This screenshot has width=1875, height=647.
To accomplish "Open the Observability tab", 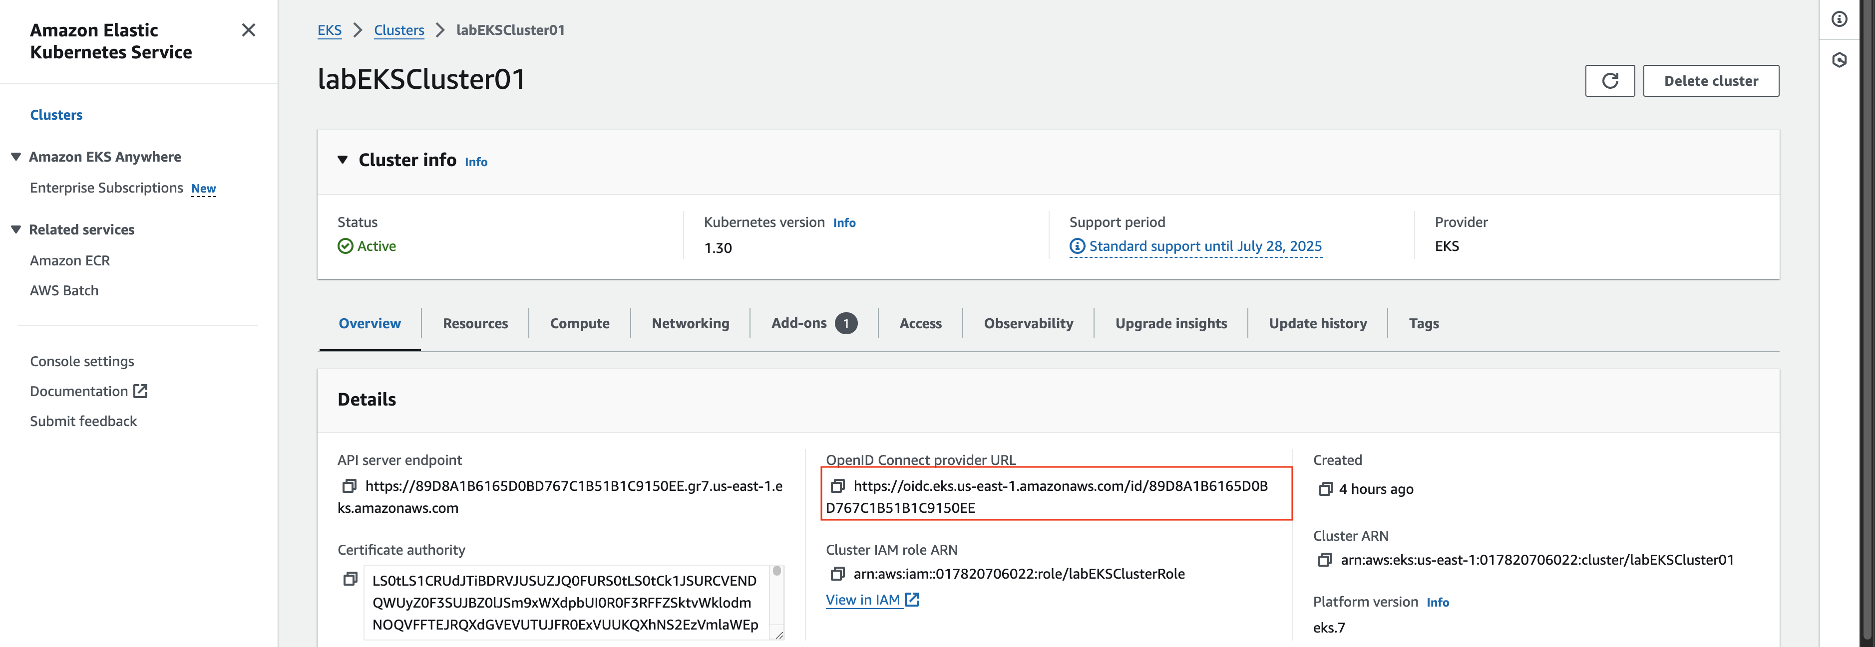I will (1028, 323).
